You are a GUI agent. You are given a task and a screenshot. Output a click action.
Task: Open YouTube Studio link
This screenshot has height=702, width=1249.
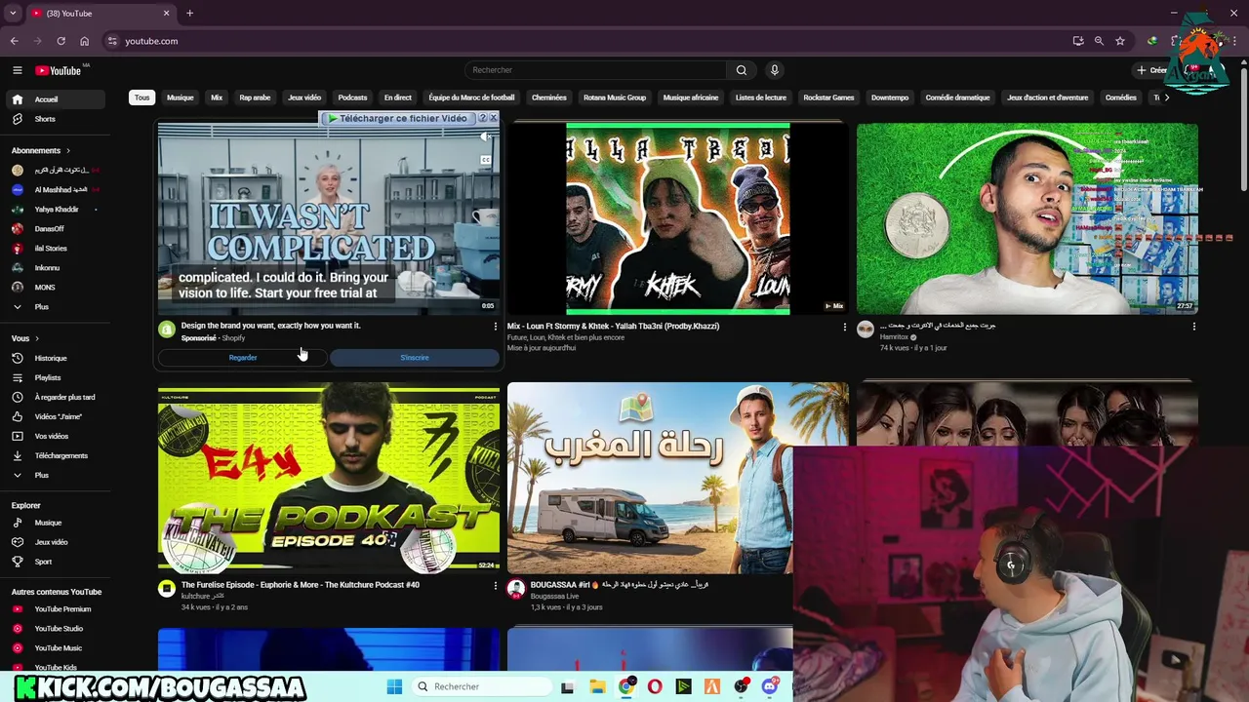(55, 629)
